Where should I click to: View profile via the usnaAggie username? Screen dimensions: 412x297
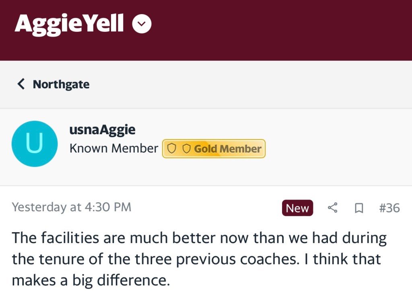pyautogui.click(x=102, y=130)
